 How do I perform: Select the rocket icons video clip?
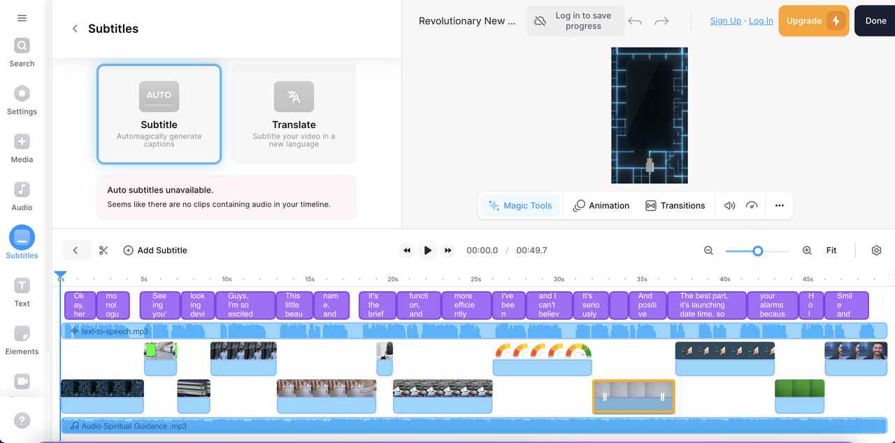(x=724, y=359)
